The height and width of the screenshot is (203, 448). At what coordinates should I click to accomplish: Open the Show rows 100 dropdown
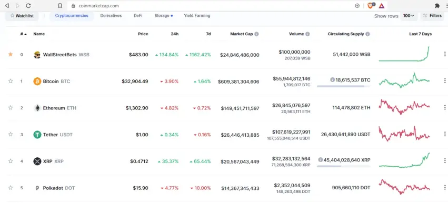(x=409, y=16)
